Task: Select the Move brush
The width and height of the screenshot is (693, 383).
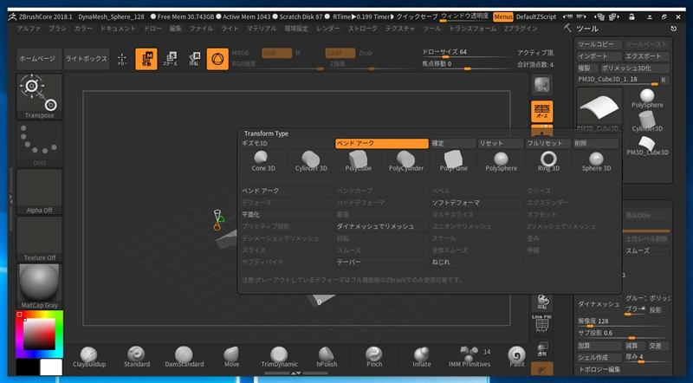Action: [x=231, y=357]
